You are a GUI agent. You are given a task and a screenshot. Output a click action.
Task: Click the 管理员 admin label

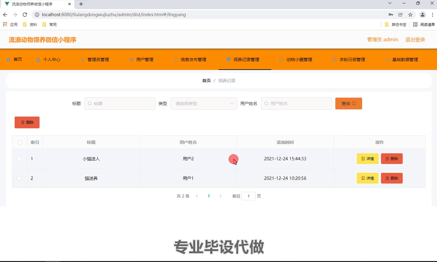click(383, 40)
